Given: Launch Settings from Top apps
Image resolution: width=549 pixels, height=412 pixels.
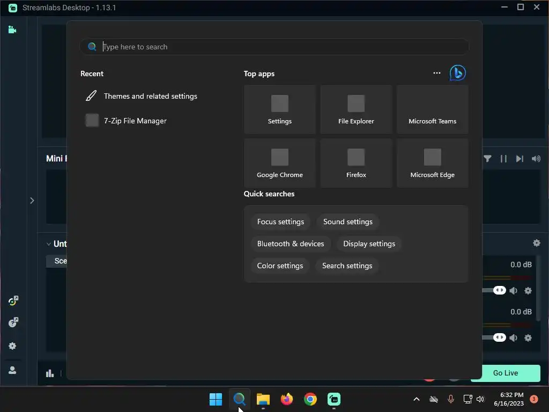Looking at the screenshot, I should (279, 109).
